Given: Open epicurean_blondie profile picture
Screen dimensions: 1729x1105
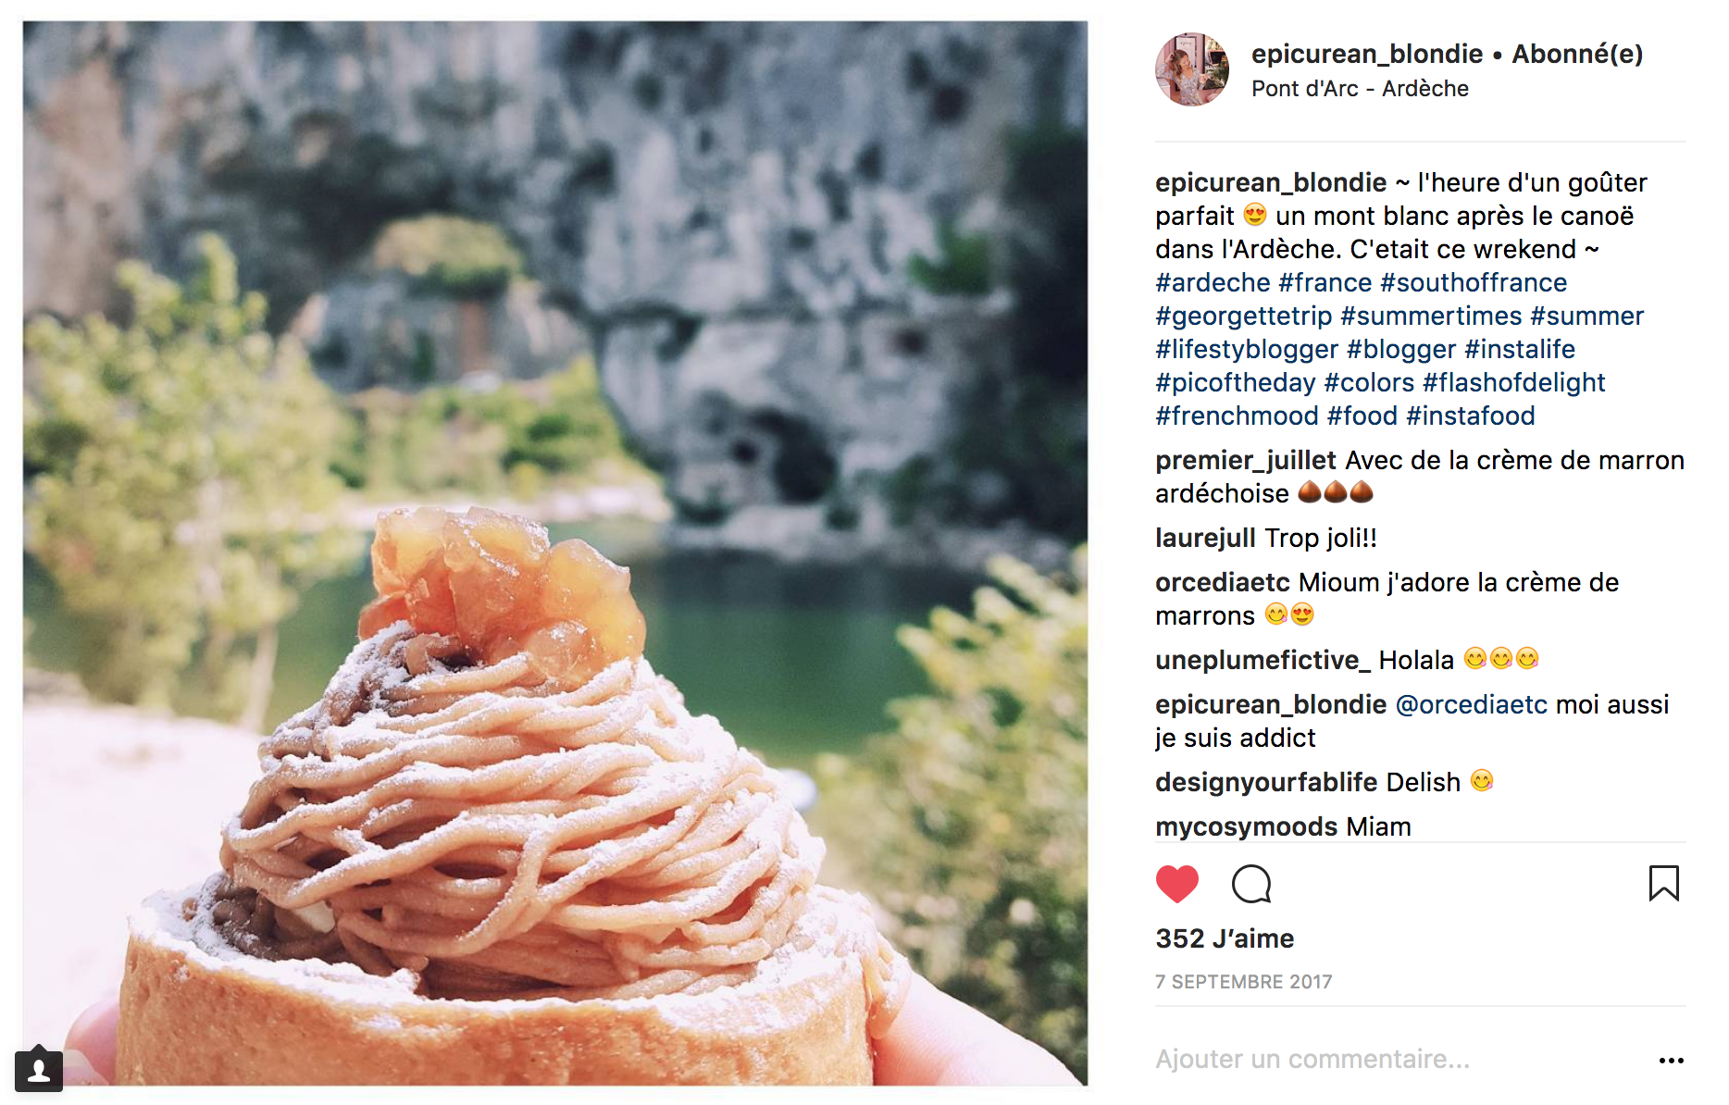Looking at the screenshot, I should [x=1192, y=69].
